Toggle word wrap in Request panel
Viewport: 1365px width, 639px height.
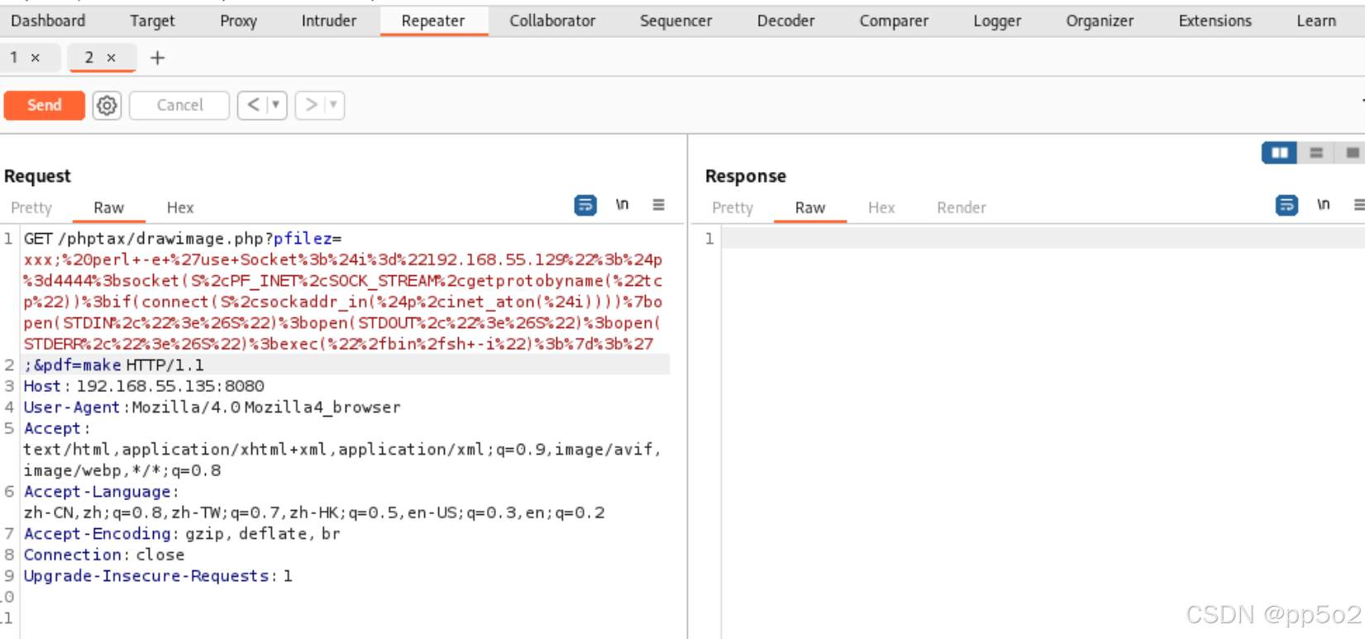coord(585,205)
